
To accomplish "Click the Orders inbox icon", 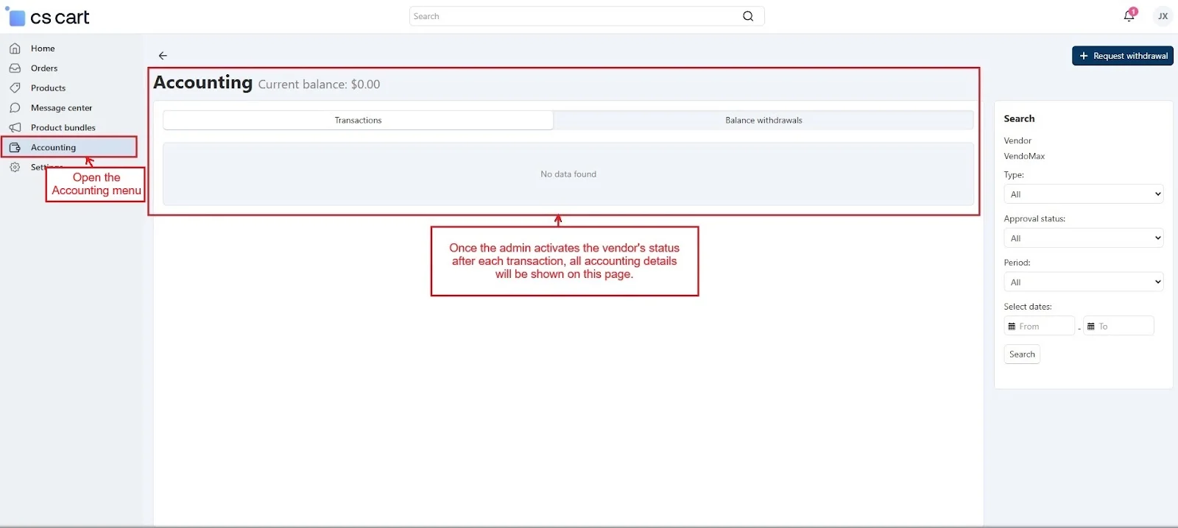I will coord(15,68).
